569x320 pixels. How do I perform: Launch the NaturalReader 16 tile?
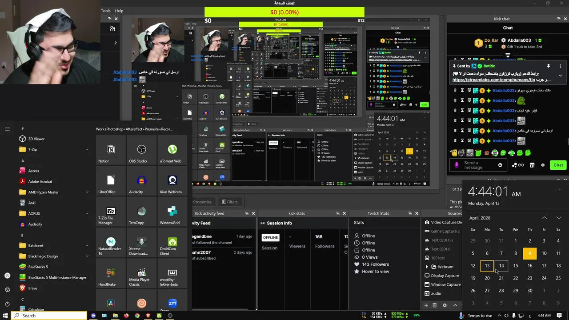click(111, 243)
